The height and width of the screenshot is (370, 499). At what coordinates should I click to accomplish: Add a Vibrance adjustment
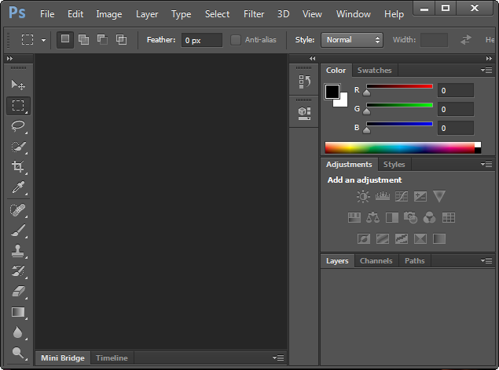(x=439, y=197)
